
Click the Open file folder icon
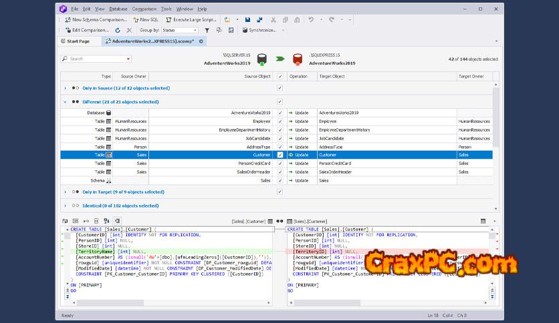(x=227, y=20)
